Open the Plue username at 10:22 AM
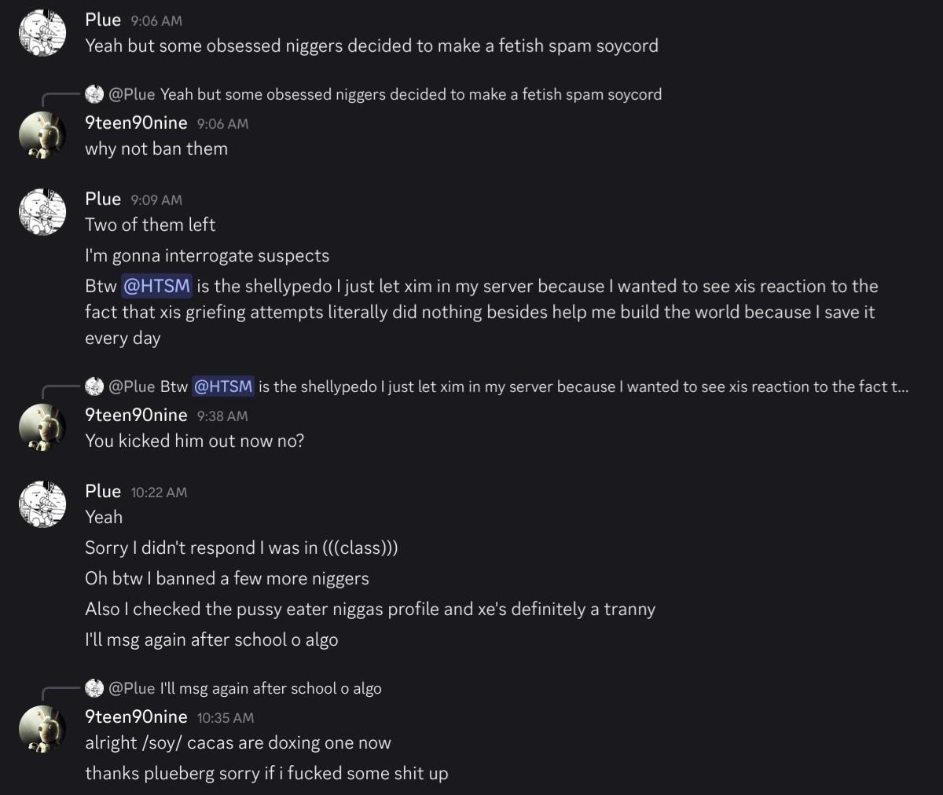The height and width of the screenshot is (795, 943). tap(103, 491)
